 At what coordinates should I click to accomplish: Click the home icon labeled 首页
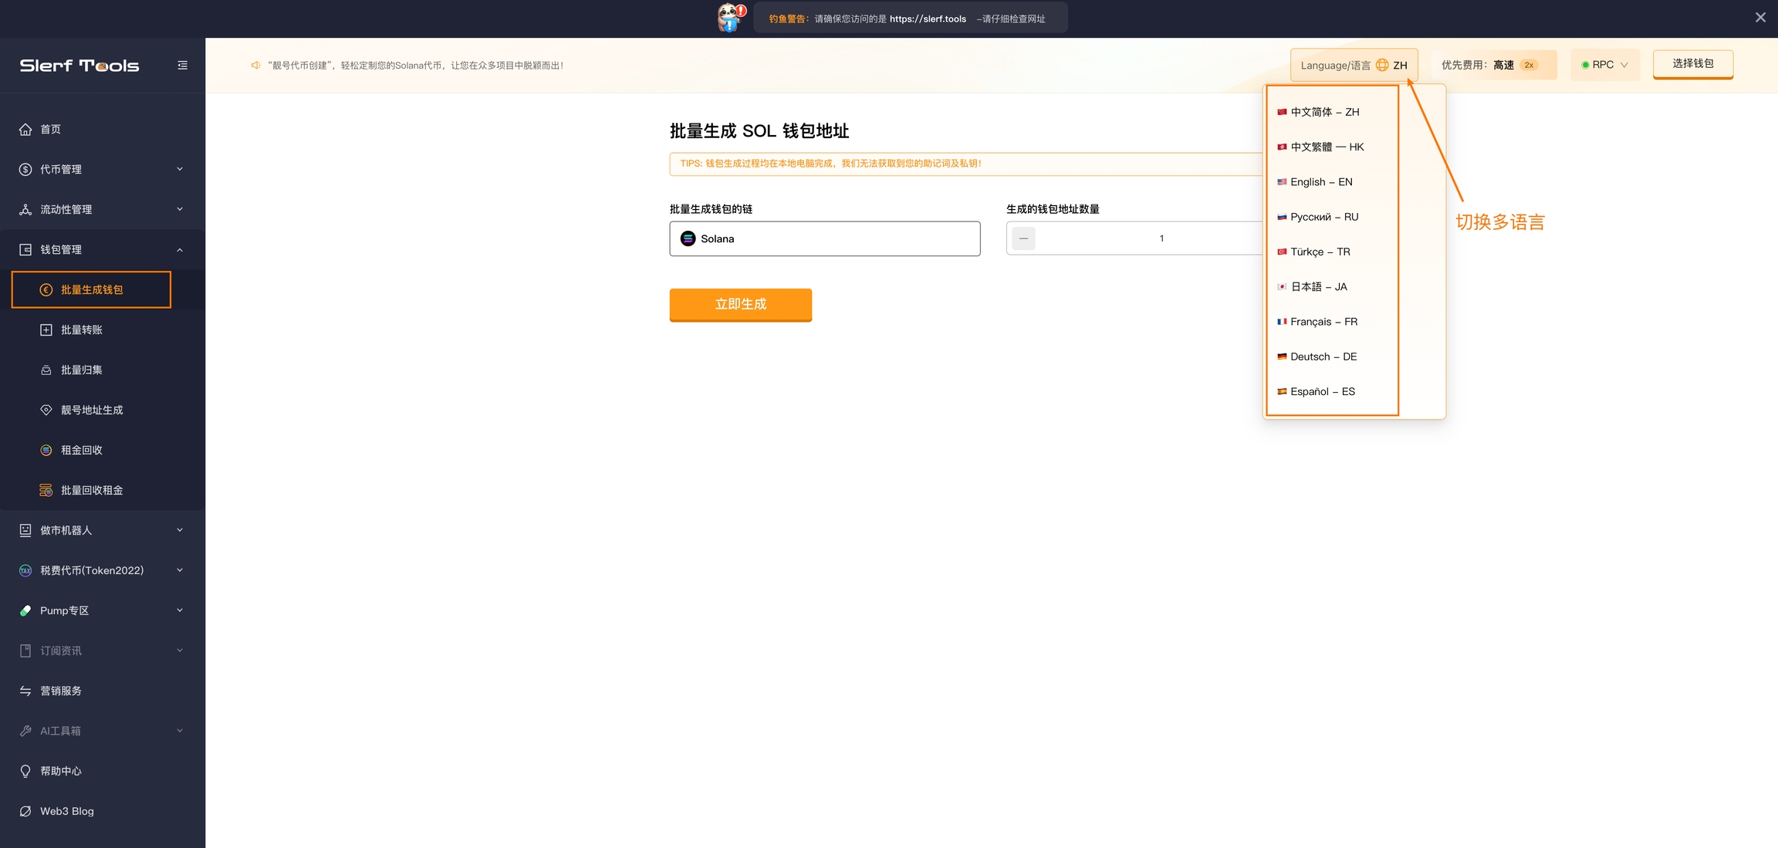point(25,130)
